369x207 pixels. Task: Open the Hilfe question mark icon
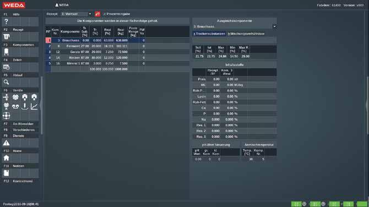coord(7,21)
